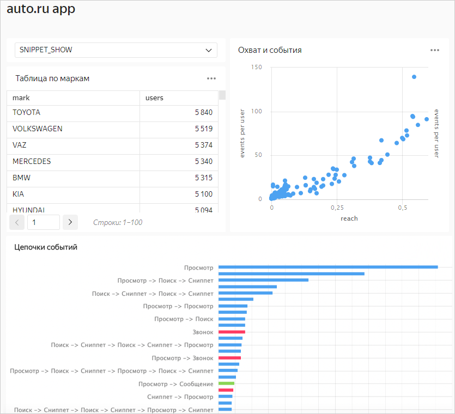The height and width of the screenshot is (414, 455).
Task: Click the Просмотр -> Поиск -> Сниппет bar
Action: coord(263,280)
